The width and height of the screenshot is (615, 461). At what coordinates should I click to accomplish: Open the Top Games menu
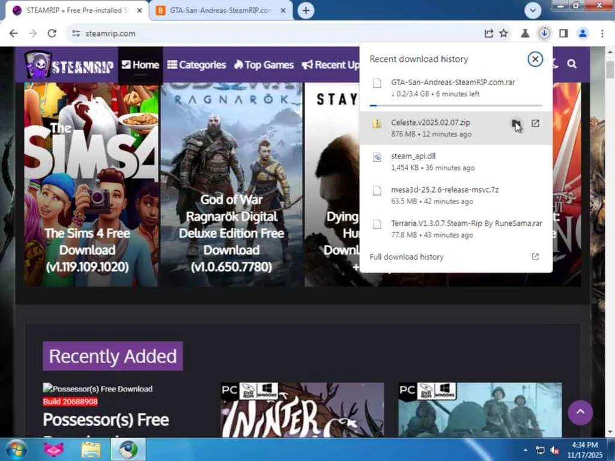click(x=264, y=65)
